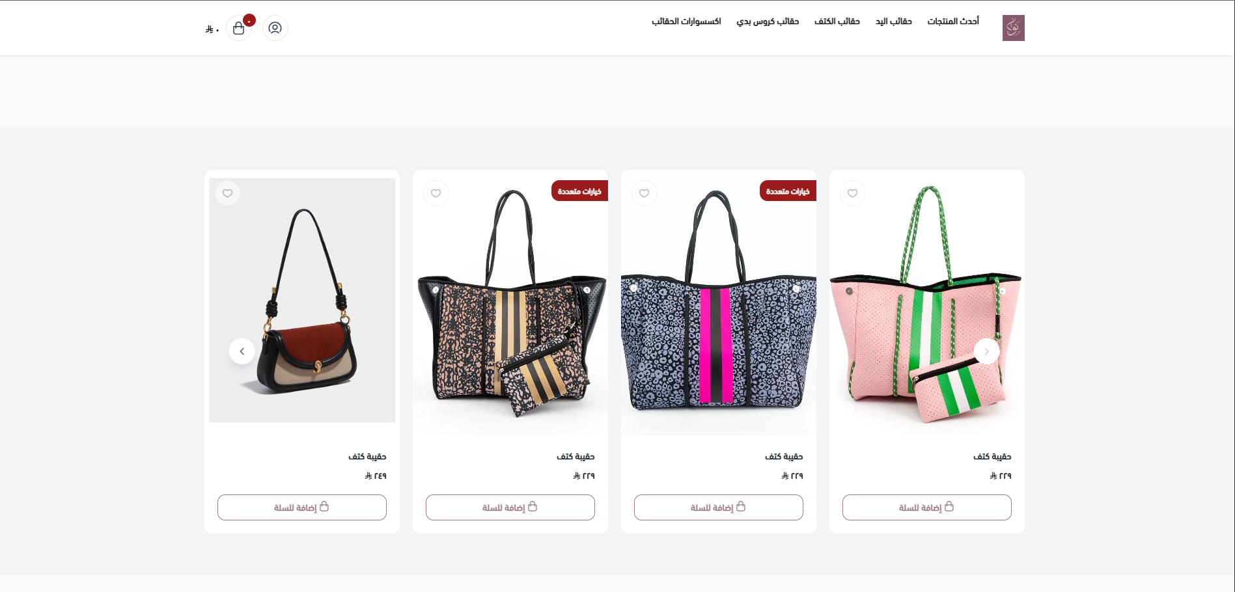
Task: Show next products with the right carousel arrow
Action: coord(986,351)
